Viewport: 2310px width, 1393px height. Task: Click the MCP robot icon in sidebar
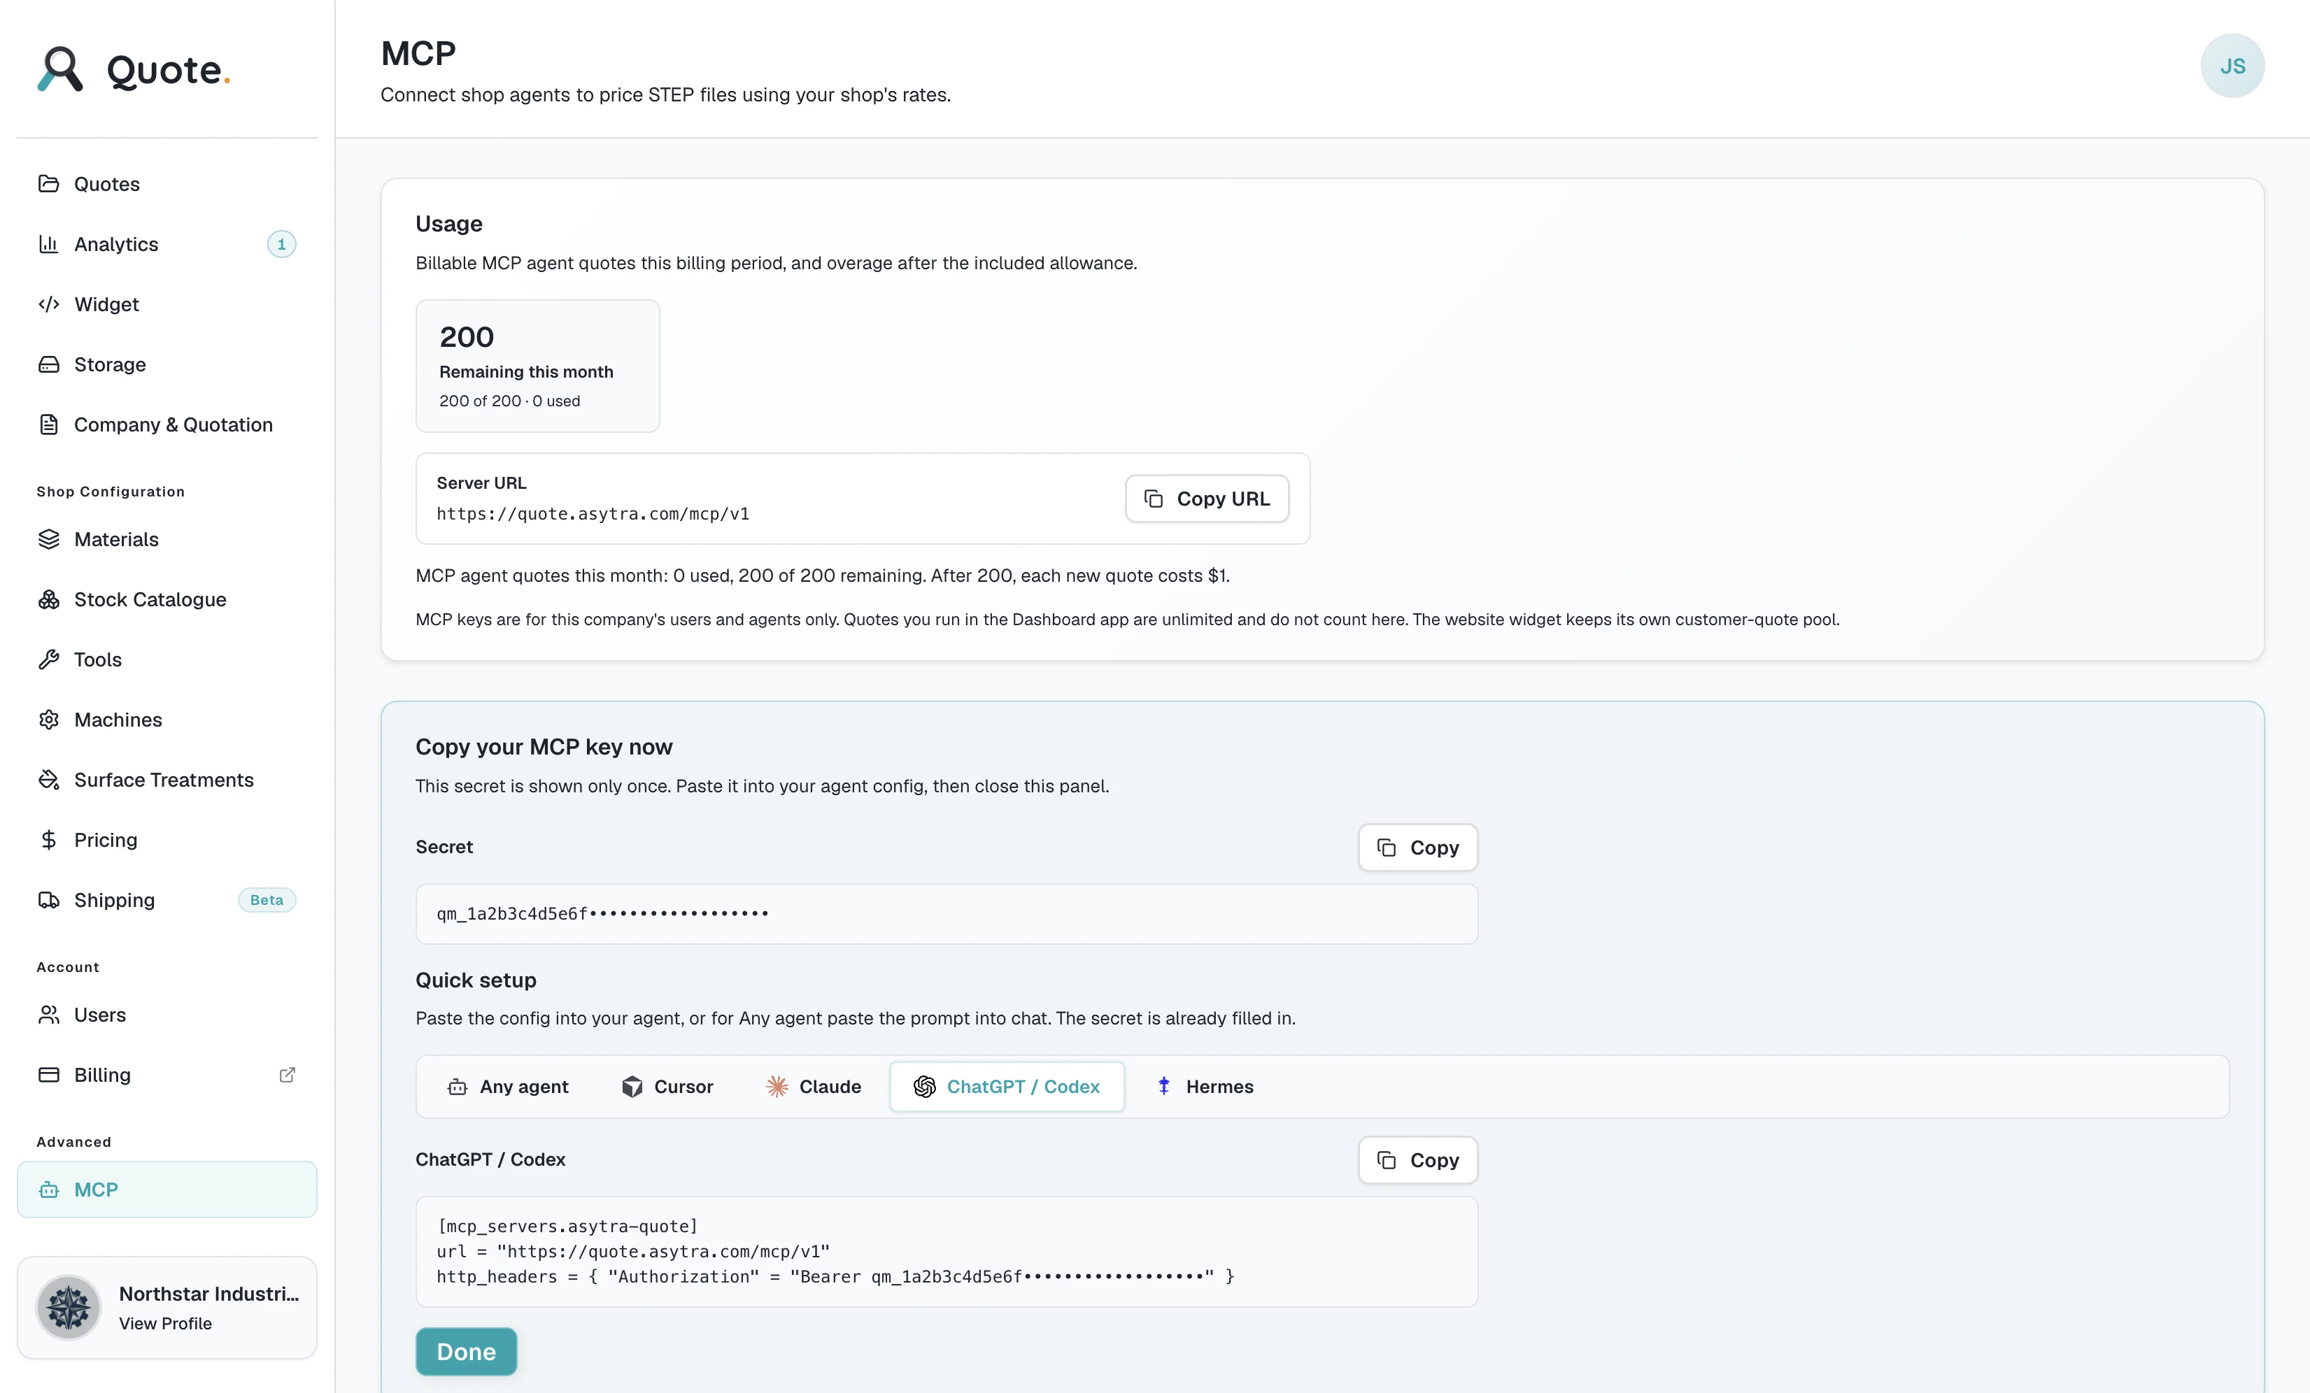(49, 1190)
